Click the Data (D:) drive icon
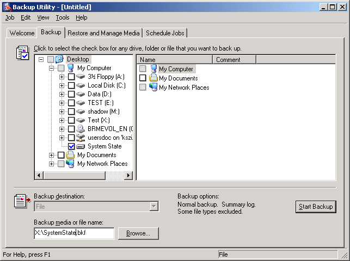350x261 pixels. pyautogui.click(x=81, y=94)
